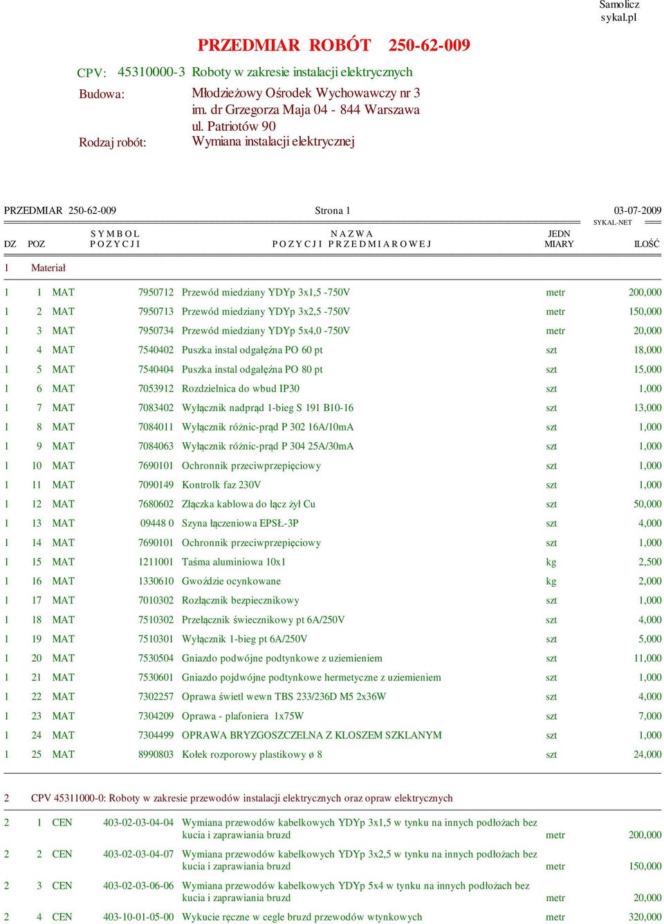Viewport: 664px width, 924px height.
Task: Click 'Oprawa - plafoniera 1x75W' row
Action: coord(332,716)
